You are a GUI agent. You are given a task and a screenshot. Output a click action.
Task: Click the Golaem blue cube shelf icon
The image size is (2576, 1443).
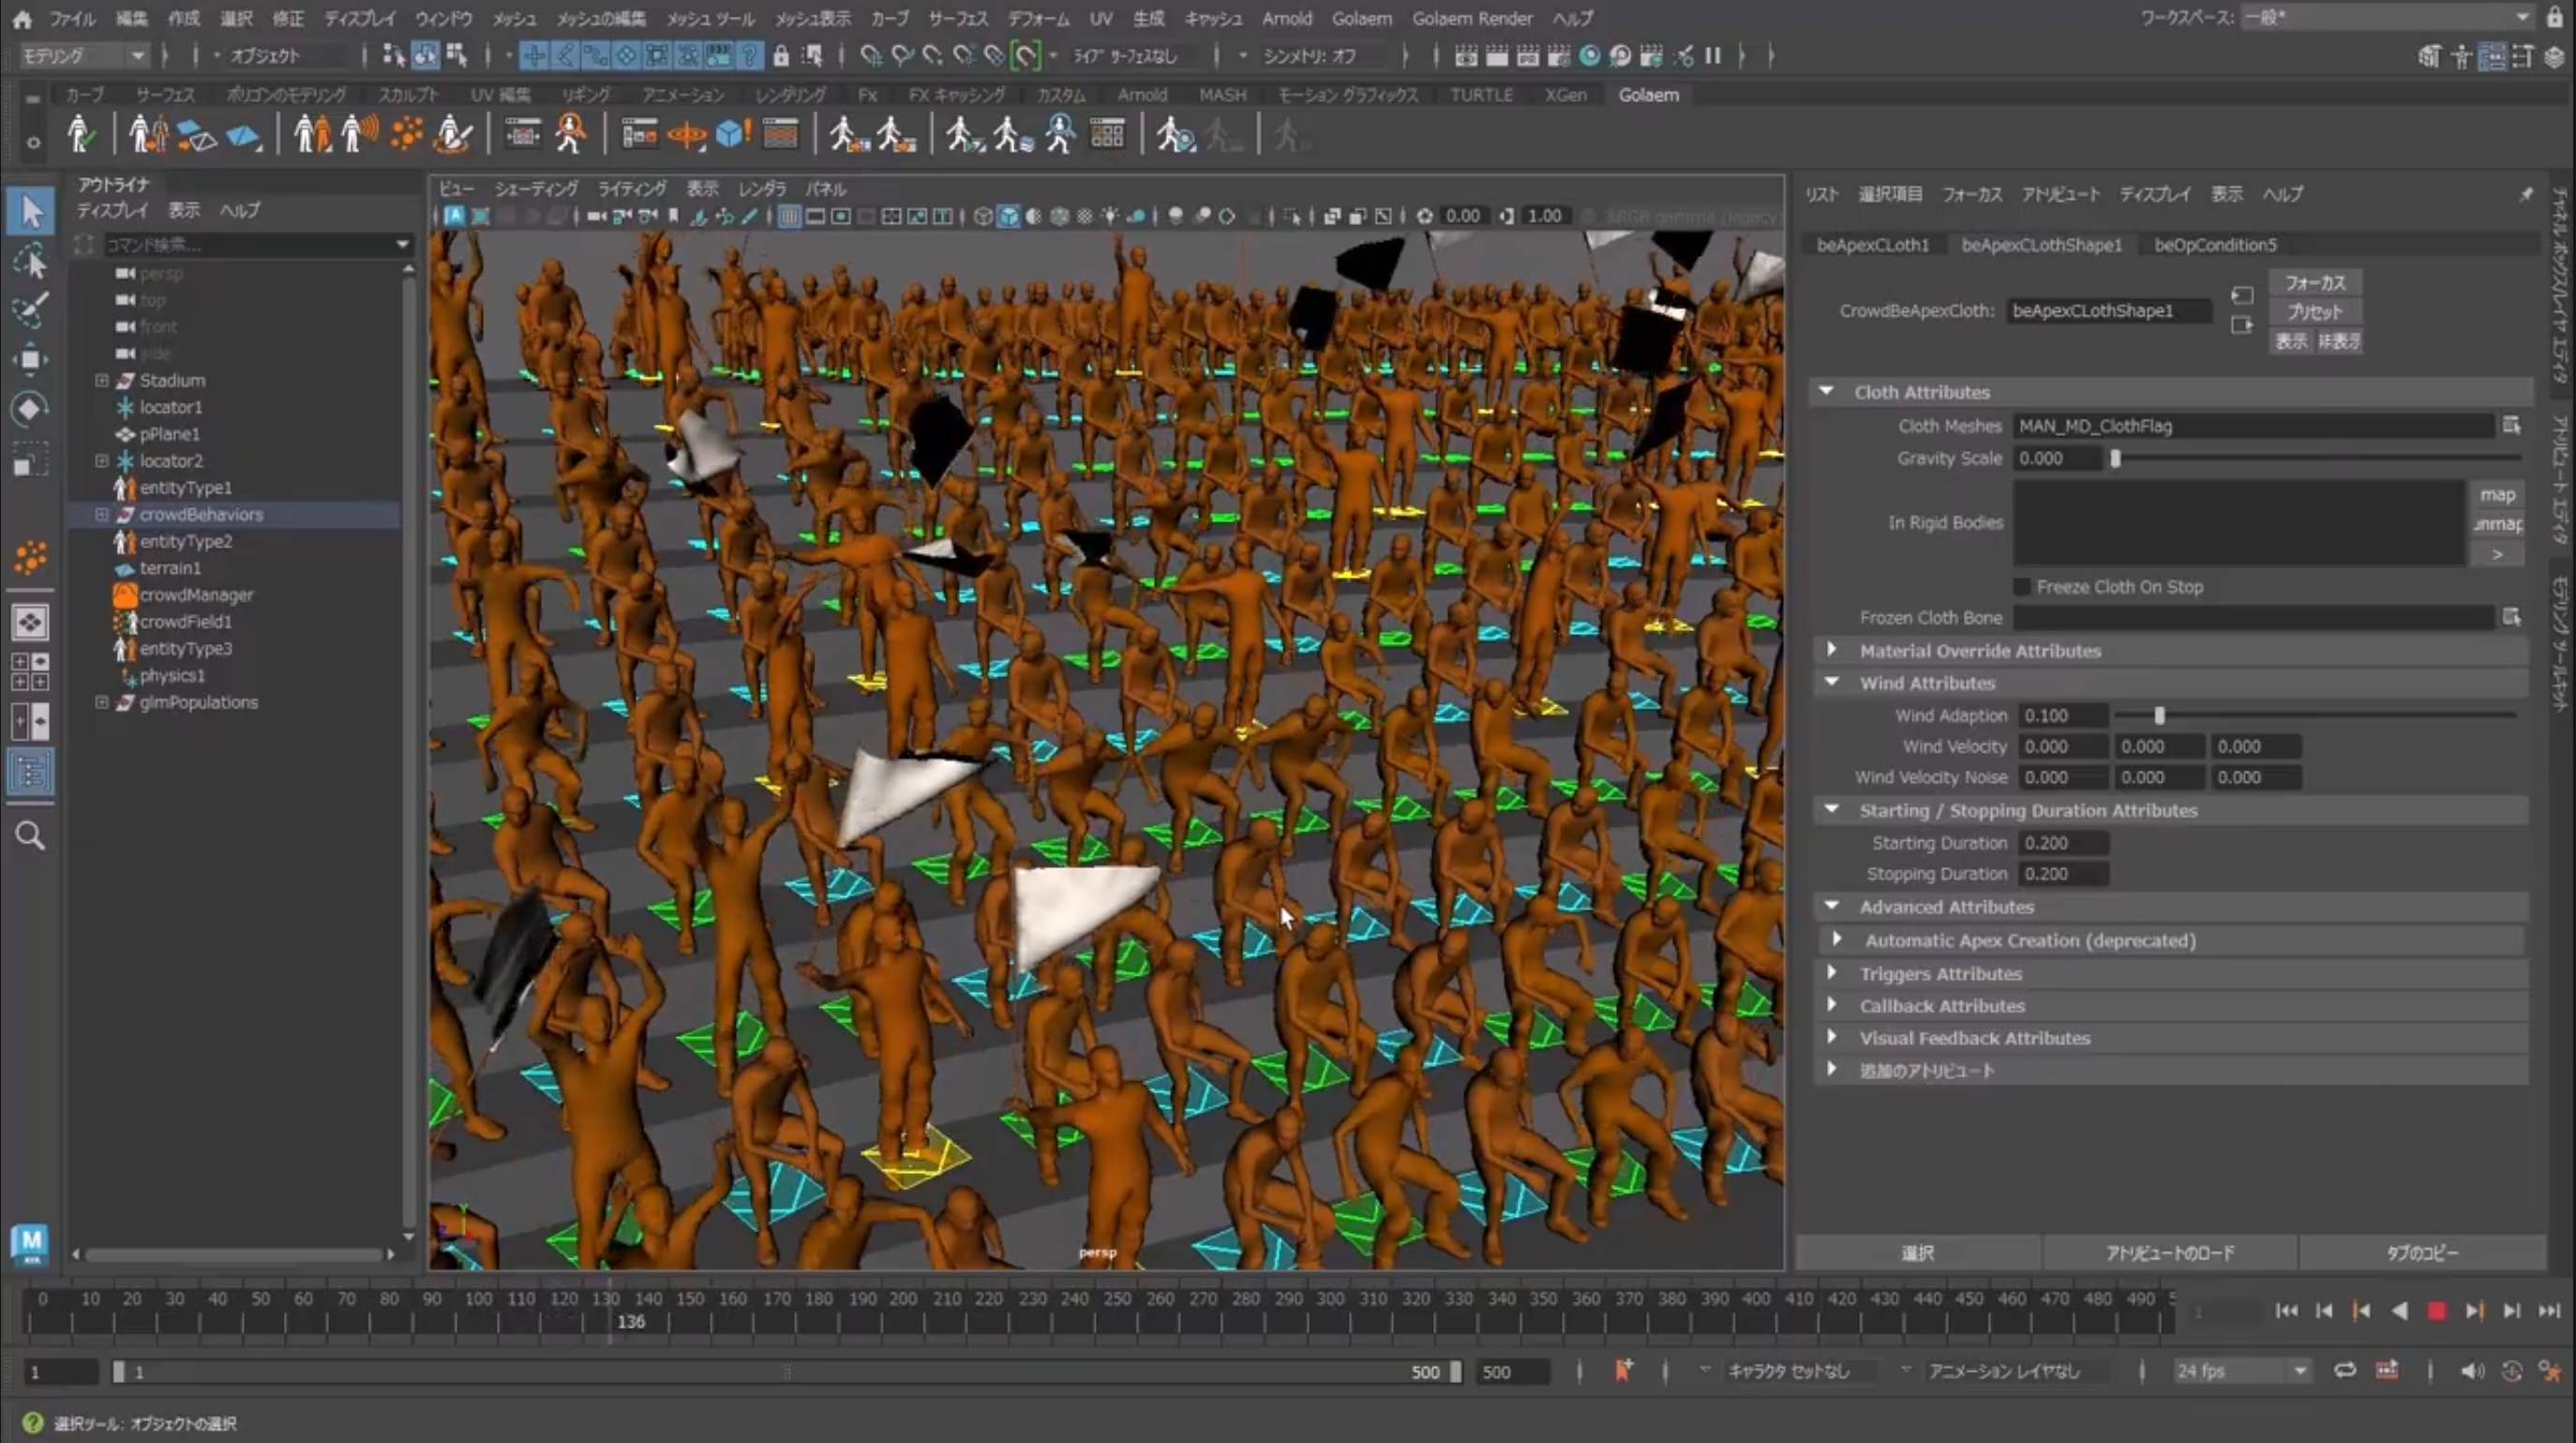733,133
